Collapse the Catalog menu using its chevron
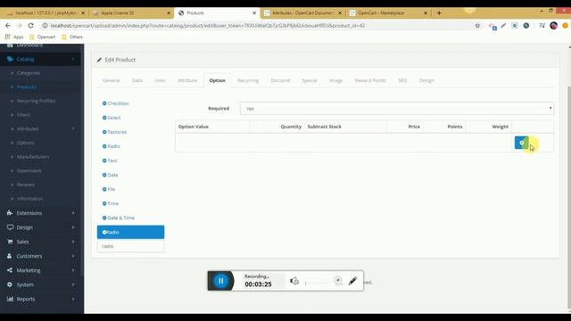 pos(73,59)
